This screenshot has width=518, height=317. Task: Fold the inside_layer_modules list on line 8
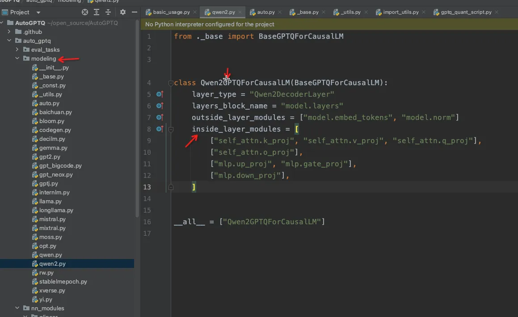point(170,129)
